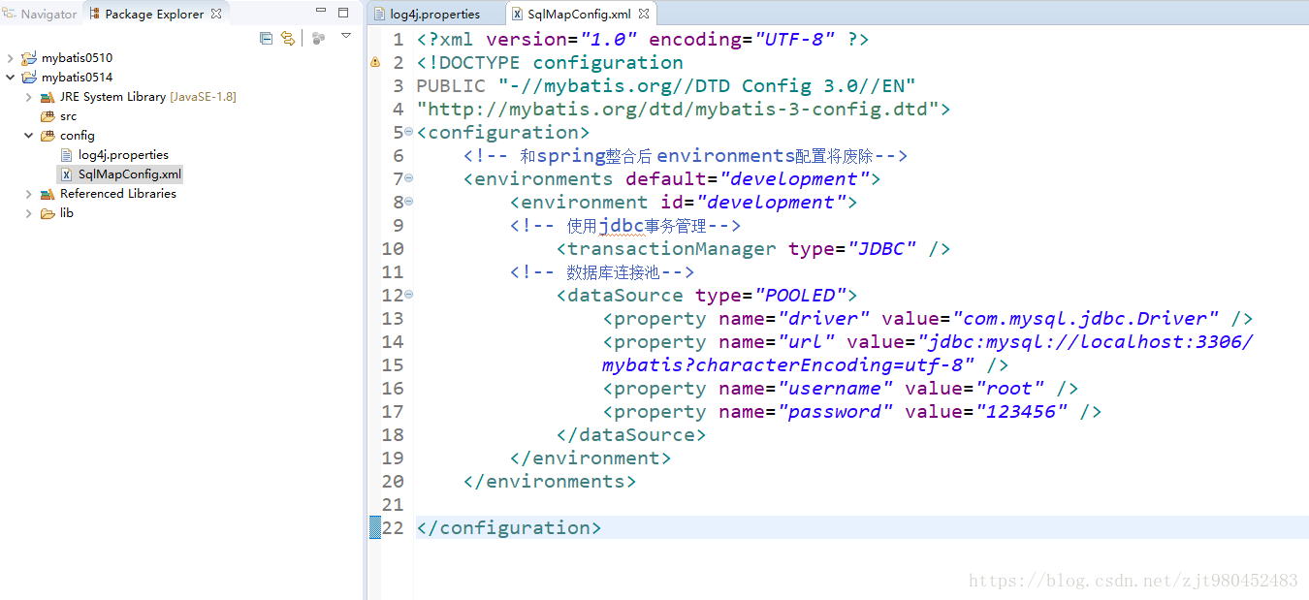This screenshot has width=1309, height=600.
Task: Click the src source folder icon
Action: coord(48,116)
